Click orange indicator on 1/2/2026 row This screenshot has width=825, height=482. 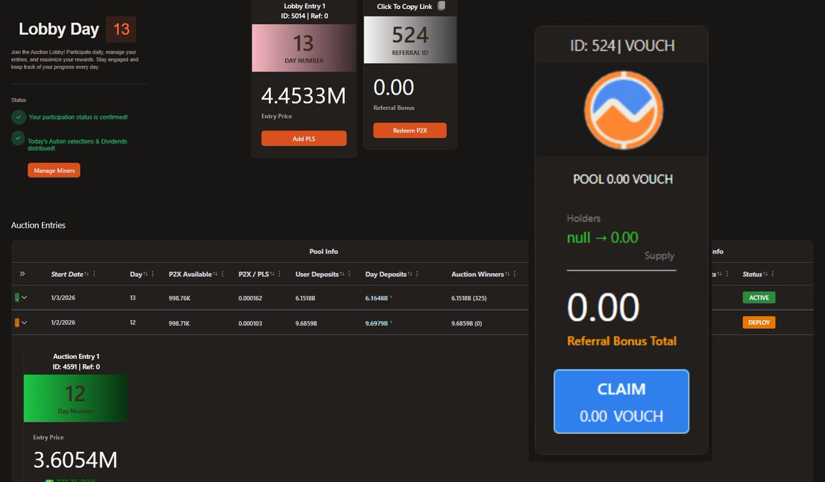(17, 322)
